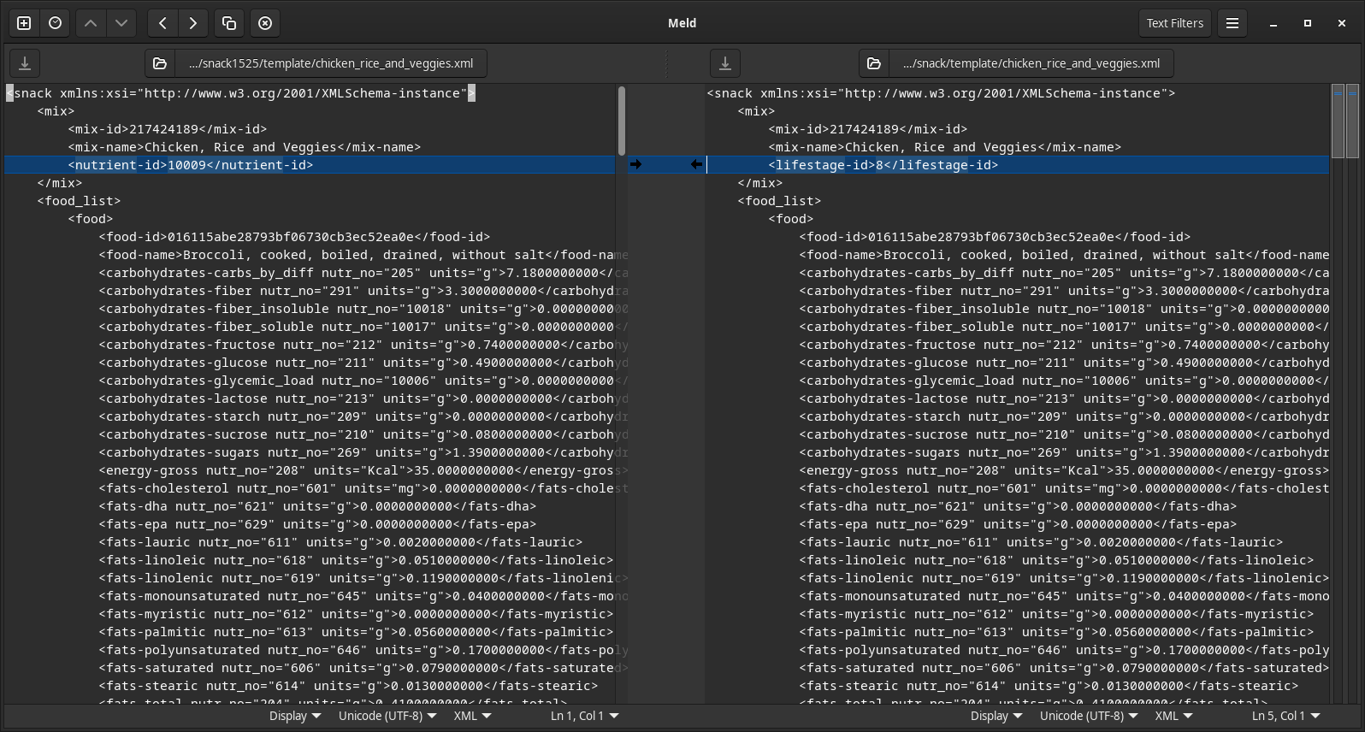Click right pane carbohydrates-glucose line

point(1064,363)
